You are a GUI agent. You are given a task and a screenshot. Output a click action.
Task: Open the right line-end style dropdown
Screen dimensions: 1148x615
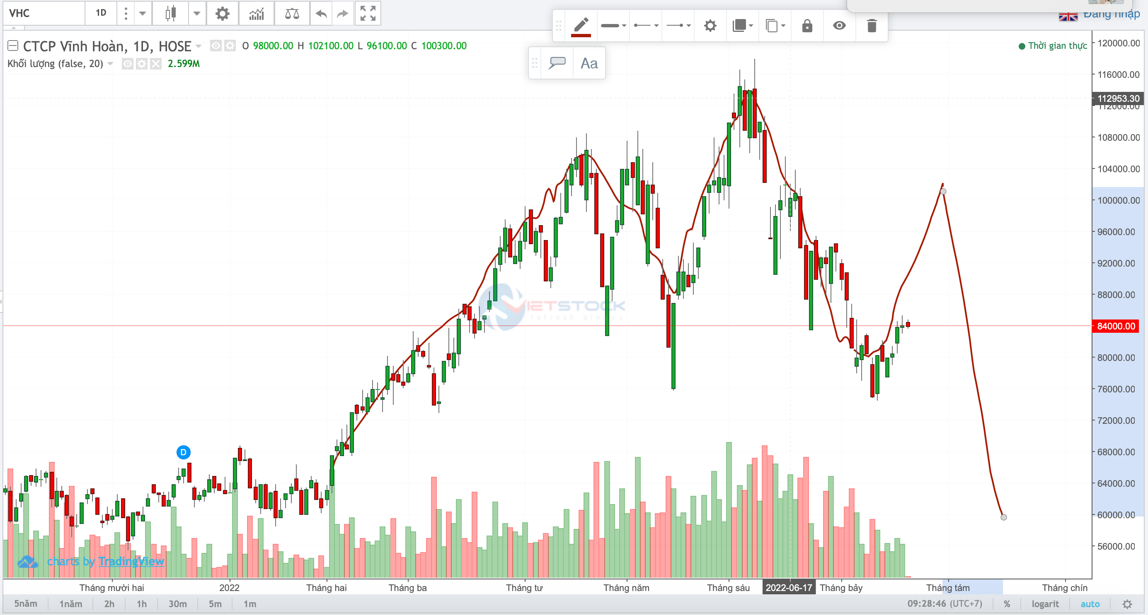click(x=678, y=26)
